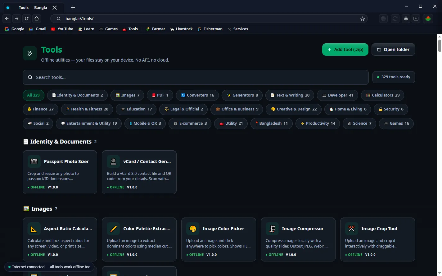Open the Services bookmark
The width and height of the screenshot is (442, 276).
point(238,29)
